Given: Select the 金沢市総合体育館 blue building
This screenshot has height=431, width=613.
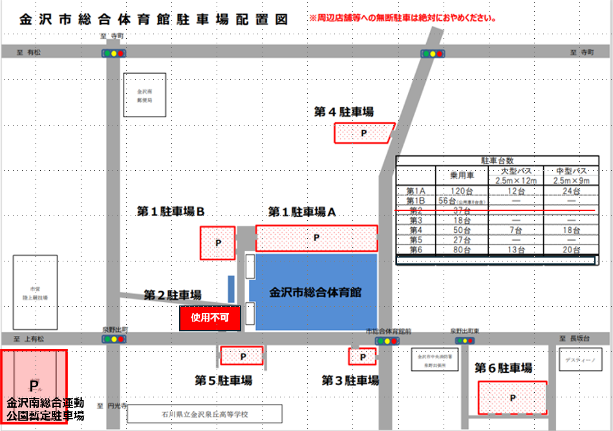Looking at the screenshot, I should point(315,291).
